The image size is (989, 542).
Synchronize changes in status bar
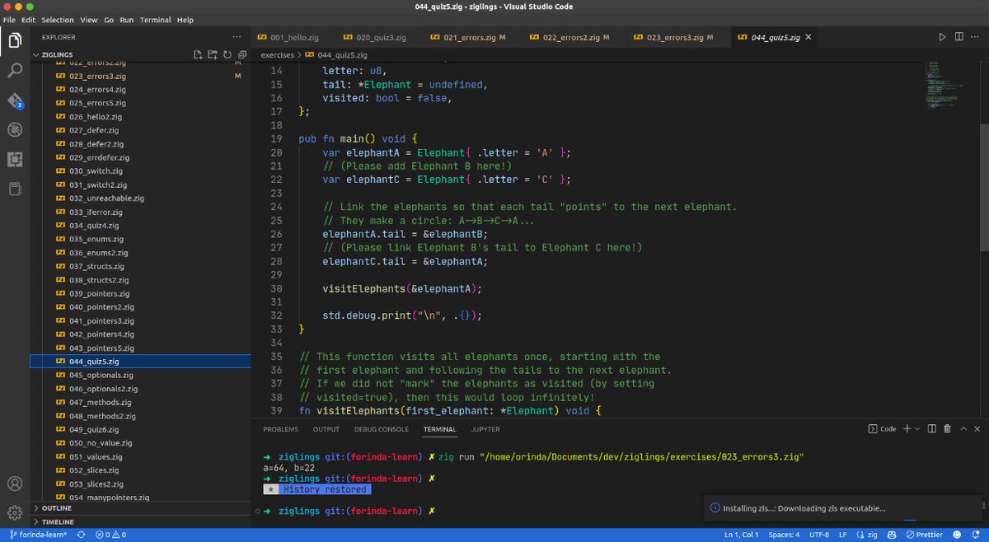click(x=80, y=535)
